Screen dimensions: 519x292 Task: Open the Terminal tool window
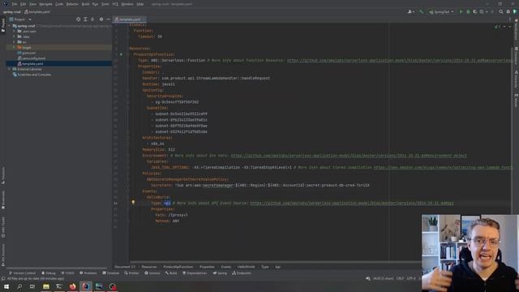click(x=110, y=273)
